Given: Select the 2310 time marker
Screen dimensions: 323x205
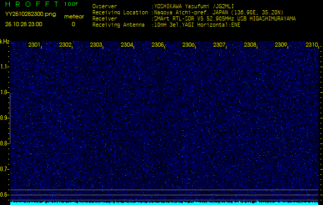Looking at the screenshot, I should tap(312, 45).
